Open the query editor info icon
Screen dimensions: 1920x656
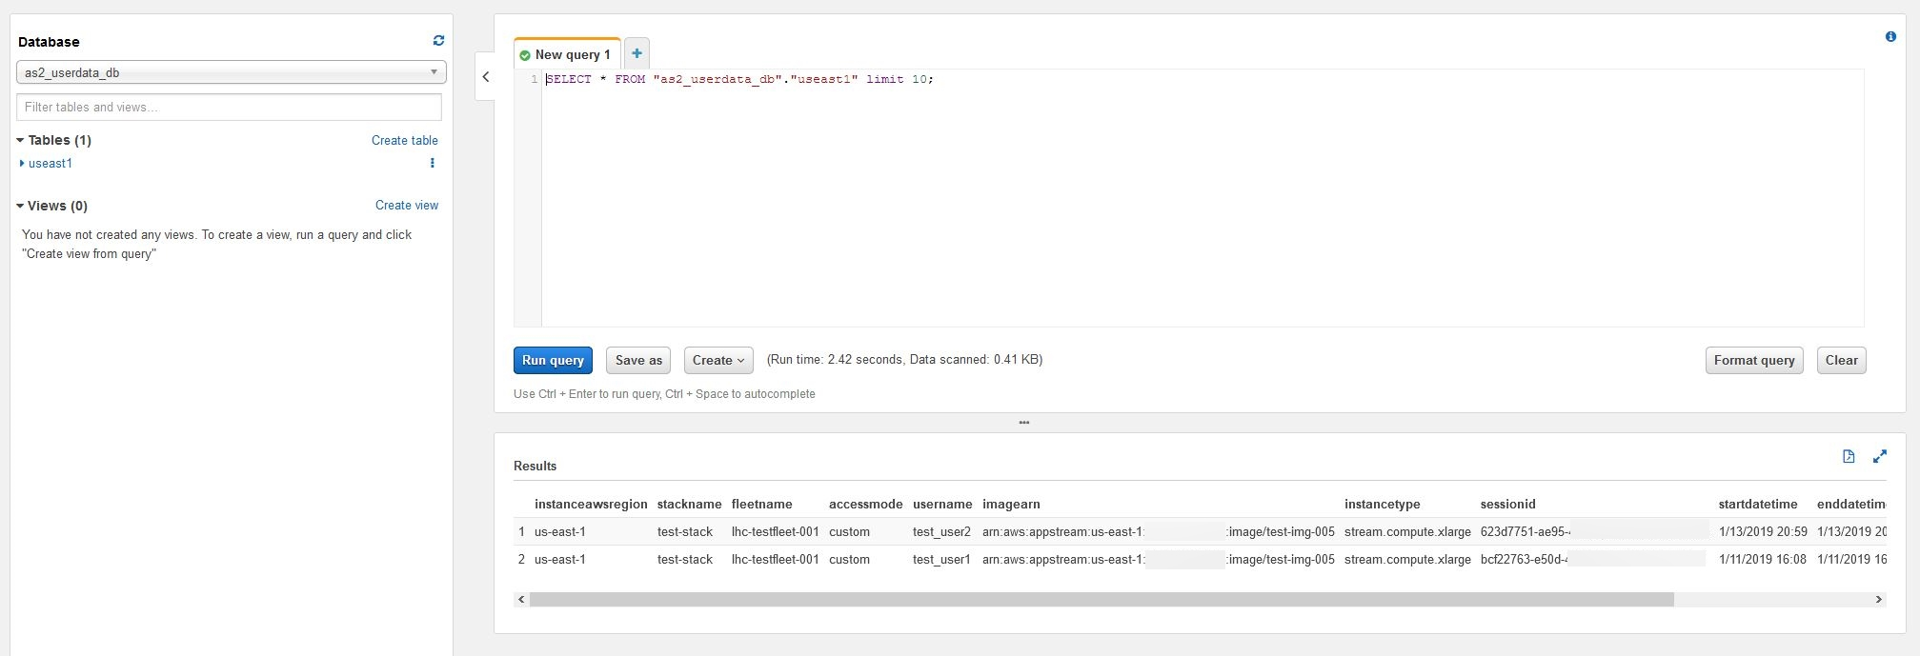click(x=1890, y=36)
